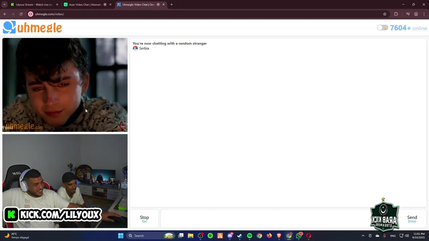Screen dimensions: 429x241
Task: Click the microphone tray icon
Action: 384,236
